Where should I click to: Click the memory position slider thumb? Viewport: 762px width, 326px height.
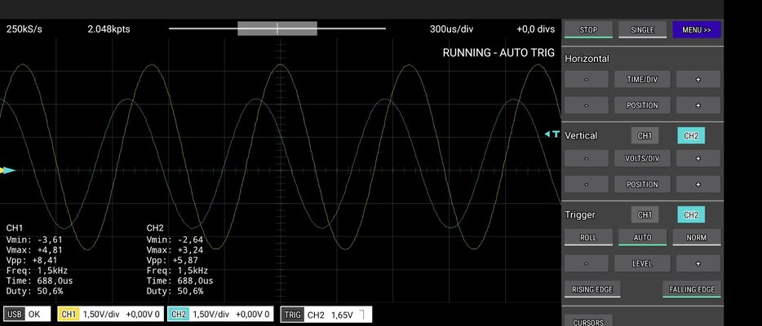[x=277, y=29]
